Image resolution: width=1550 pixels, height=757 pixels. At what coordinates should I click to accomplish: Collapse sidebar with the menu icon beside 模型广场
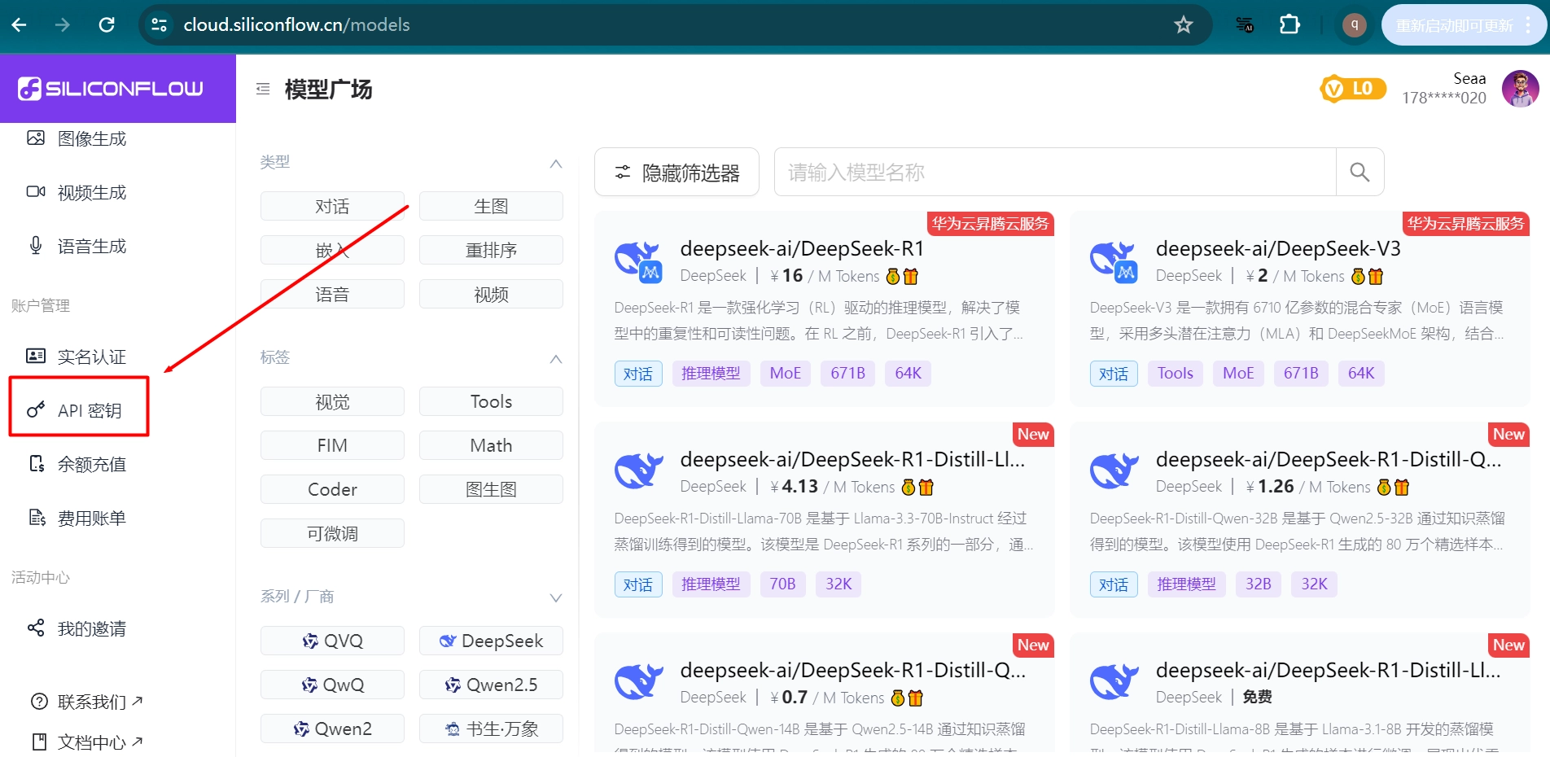coord(263,89)
